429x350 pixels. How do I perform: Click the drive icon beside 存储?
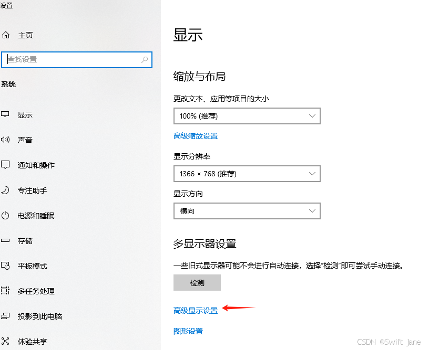[x=5, y=240]
